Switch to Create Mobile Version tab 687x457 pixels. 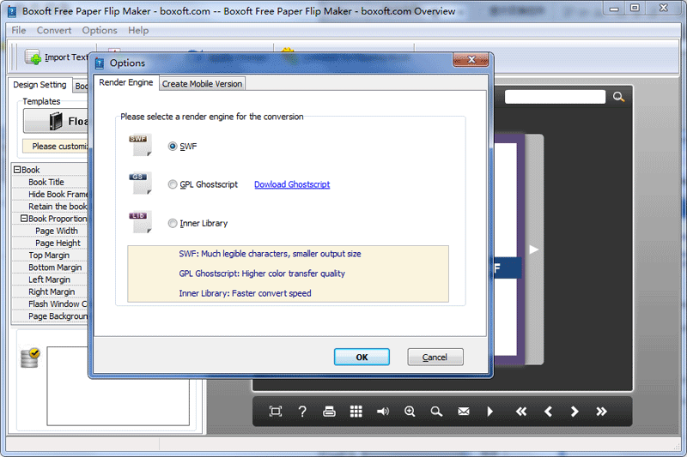click(x=202, y=83)
